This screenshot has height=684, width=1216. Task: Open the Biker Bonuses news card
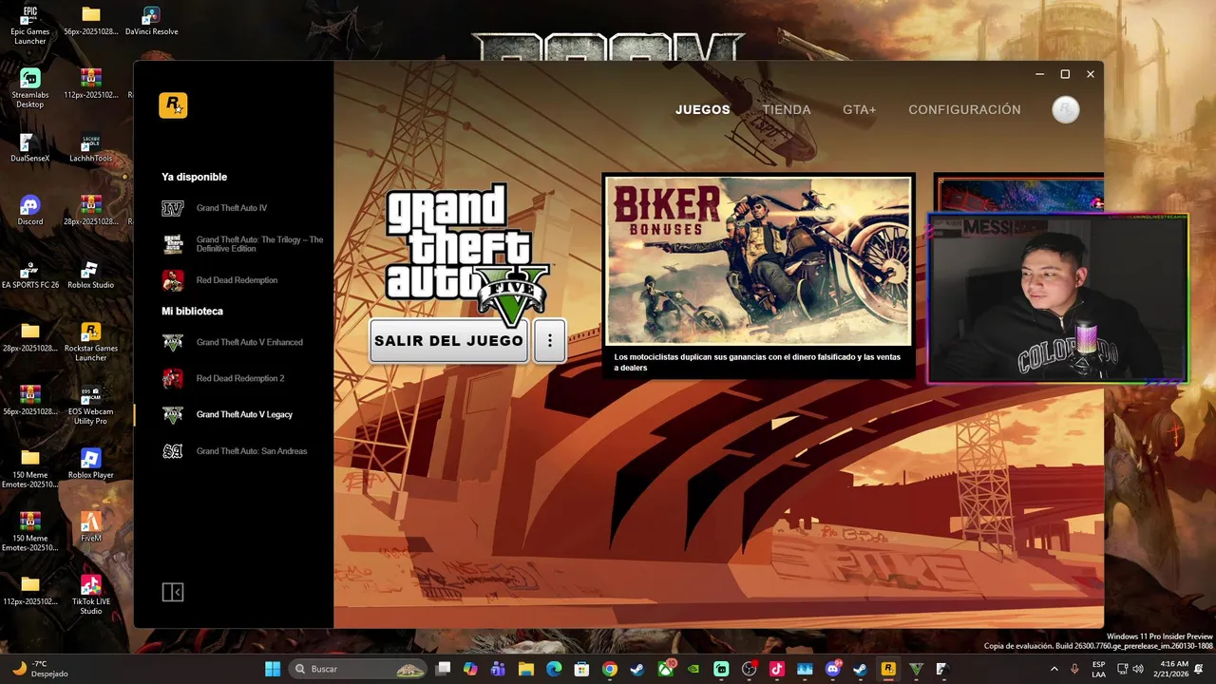pyautogui.click(x=759, y=275)
